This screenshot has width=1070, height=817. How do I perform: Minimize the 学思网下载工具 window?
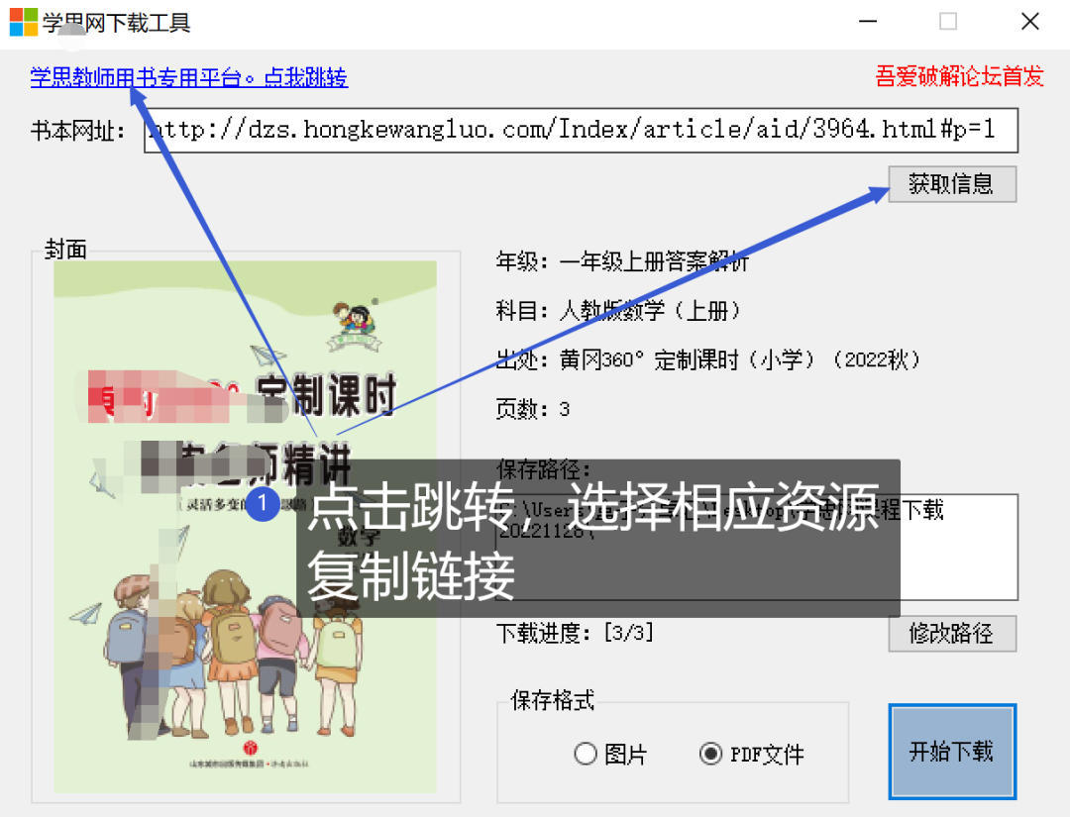[867, 22]
